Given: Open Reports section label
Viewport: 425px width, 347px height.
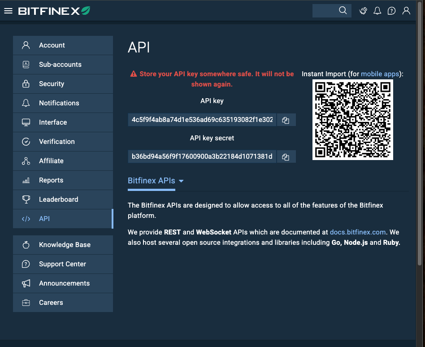Looking at the screenshot, I should coord(51,180).
